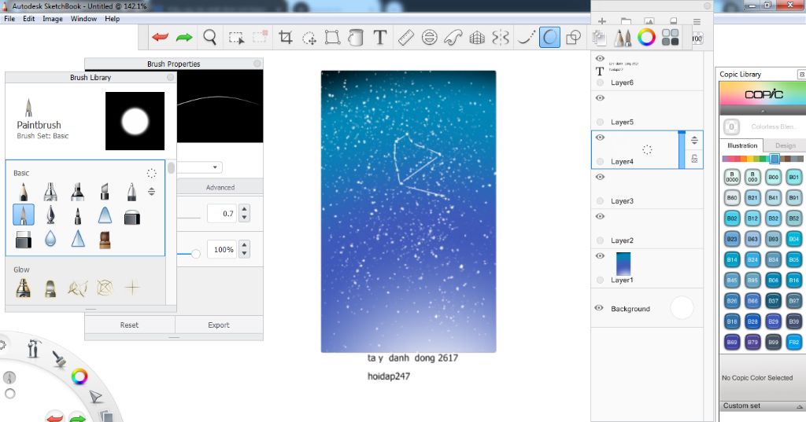Pick the B02 Copic color swatch
Image resolution: width=806 pixels, height=422 pixels.
point(732,218)
